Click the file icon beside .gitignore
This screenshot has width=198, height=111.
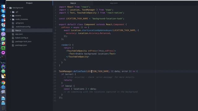13,23
